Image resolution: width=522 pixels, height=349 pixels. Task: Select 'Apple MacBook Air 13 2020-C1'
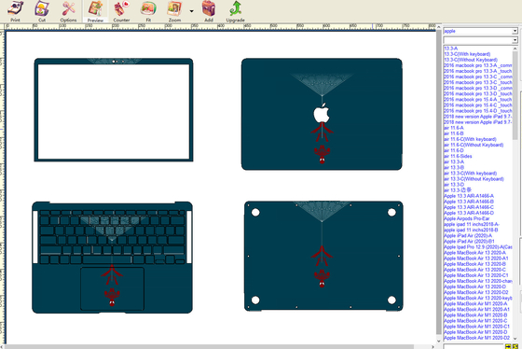[x=476, y=275]
